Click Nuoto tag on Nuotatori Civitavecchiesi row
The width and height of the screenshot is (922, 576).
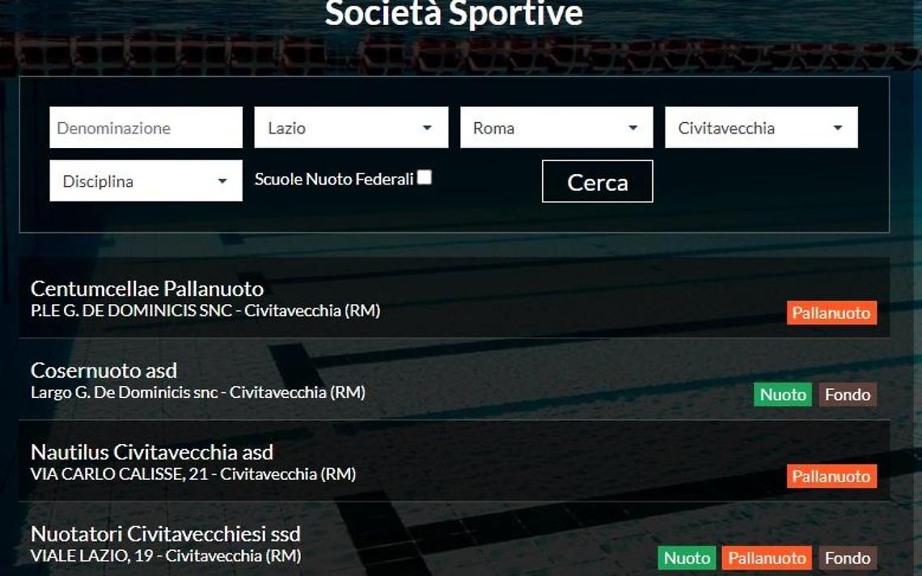click(x=687, y=557)
